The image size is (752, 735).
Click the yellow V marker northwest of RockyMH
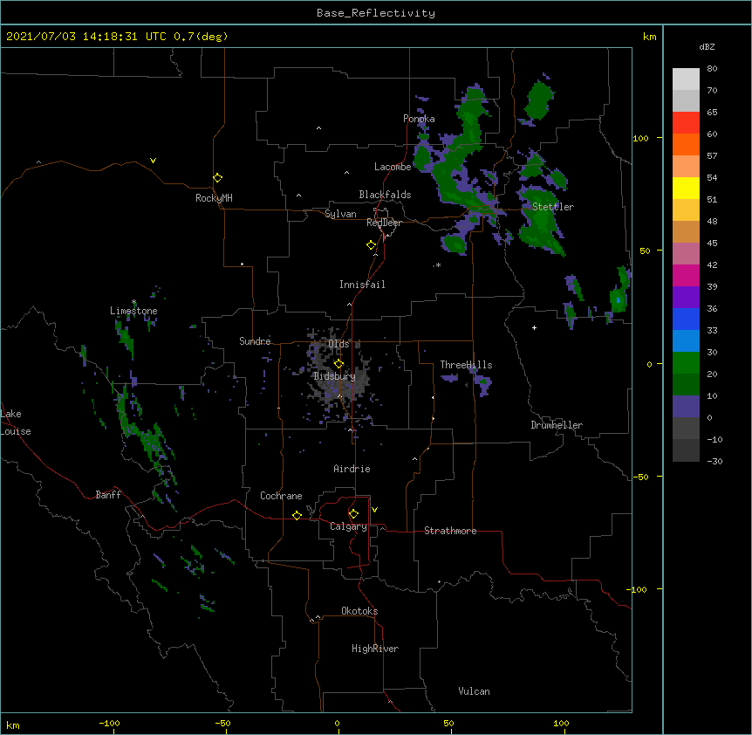[x=153, y=161]
